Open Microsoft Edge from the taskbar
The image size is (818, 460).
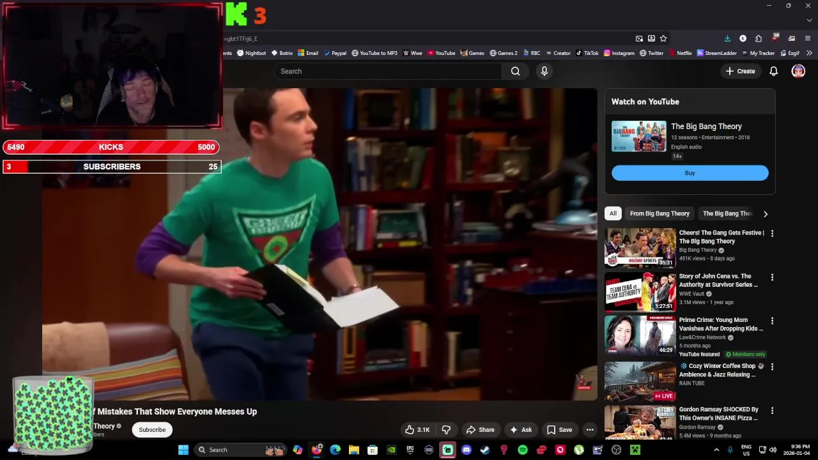pyautogui.click(x=335, y=450)
